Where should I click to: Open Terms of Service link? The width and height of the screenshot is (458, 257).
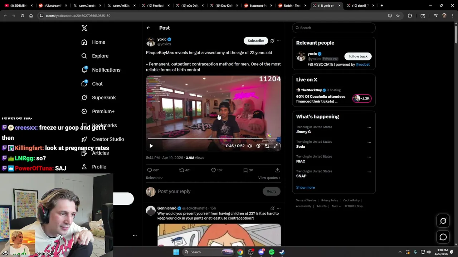pos(306,201)
